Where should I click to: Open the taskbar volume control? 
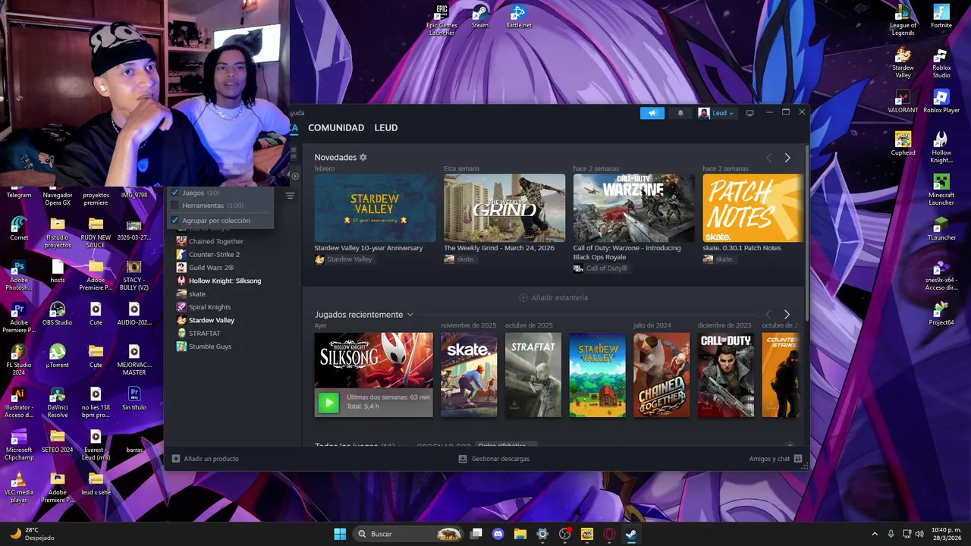(919, 534)
